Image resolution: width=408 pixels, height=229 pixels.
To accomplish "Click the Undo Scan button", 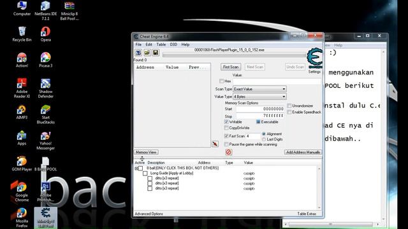I will click(x=295, y=67).
